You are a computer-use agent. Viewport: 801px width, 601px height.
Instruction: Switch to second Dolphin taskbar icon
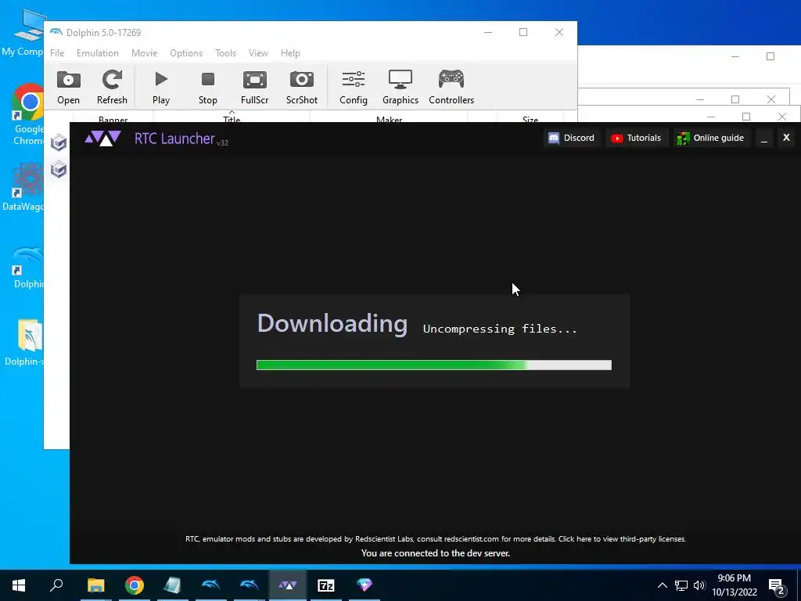tap(250, 585)
